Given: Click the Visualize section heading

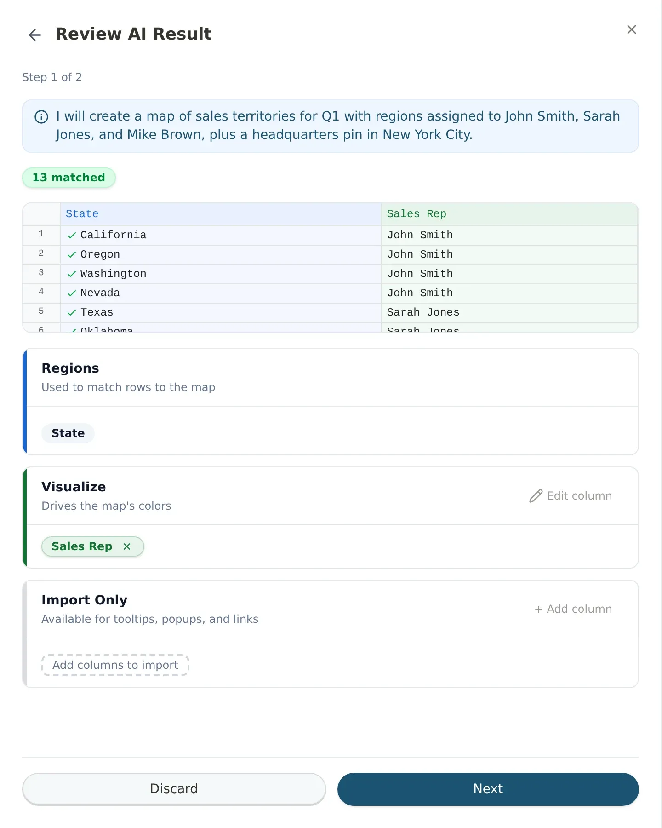Looking at the screenshot, I should click(74, 487).
